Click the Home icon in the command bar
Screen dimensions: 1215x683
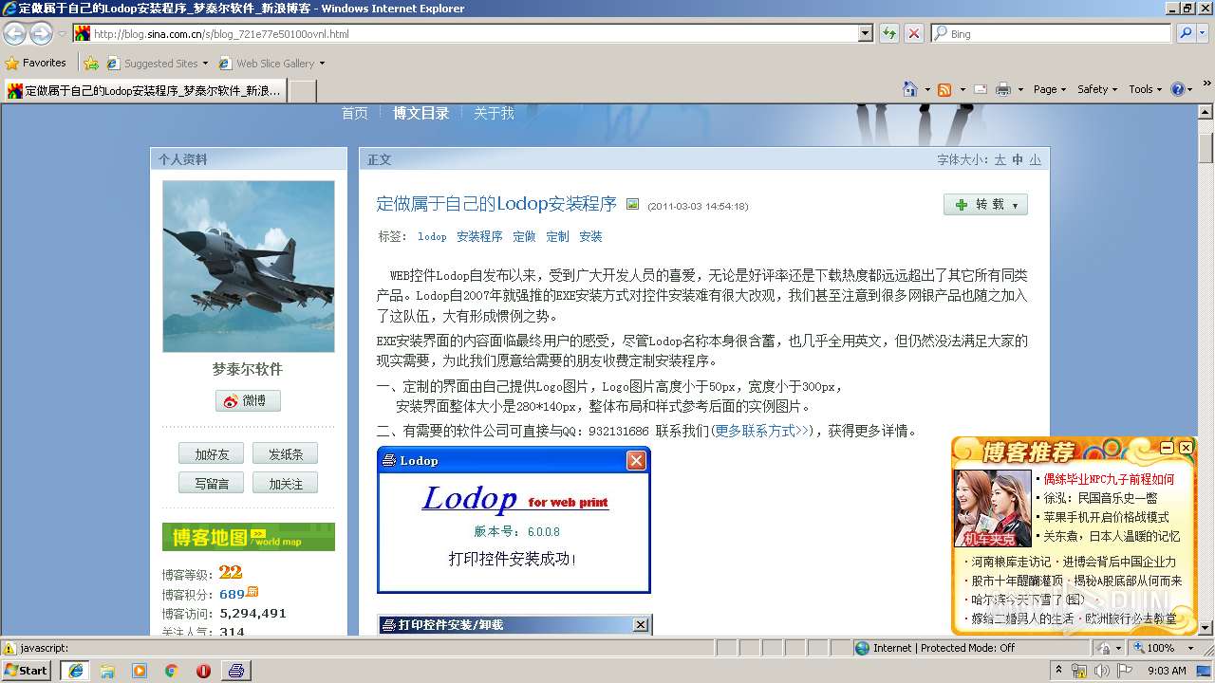pyautogui.click(x=910, y=89)
